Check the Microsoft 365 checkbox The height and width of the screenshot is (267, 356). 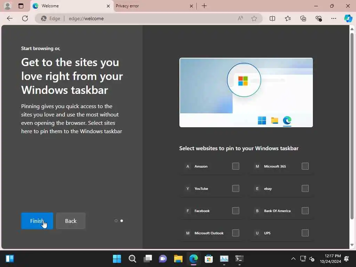tap(305, 166)
